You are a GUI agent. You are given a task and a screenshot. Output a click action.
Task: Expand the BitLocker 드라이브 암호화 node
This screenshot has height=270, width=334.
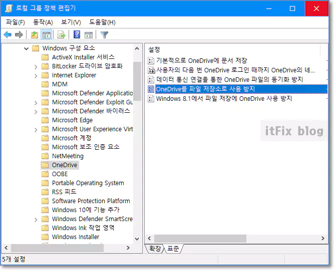click(36, 67)
